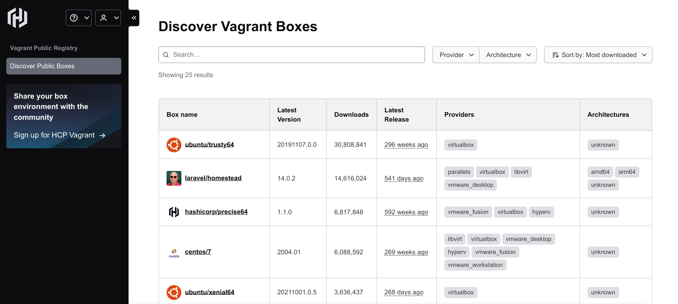Image resolution: width=678 pixels, height=304 pixels.
Task: Open the laravel/homestead box link
Action: coord(213,178)
